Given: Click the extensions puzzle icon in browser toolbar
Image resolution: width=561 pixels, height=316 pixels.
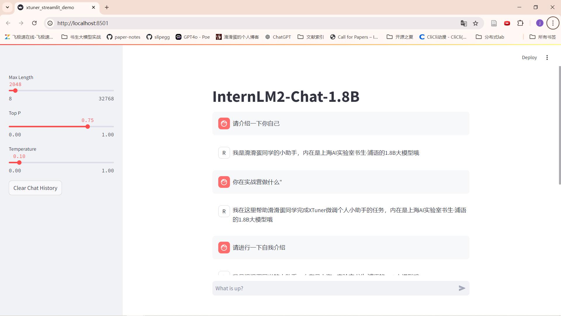Looking at the screenshot, I should click(521, 23).
